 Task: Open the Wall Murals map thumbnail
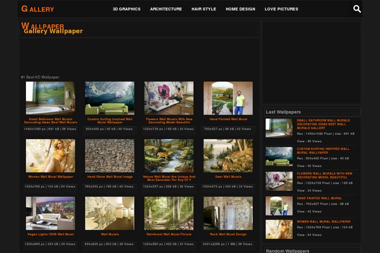coord(110,213)
